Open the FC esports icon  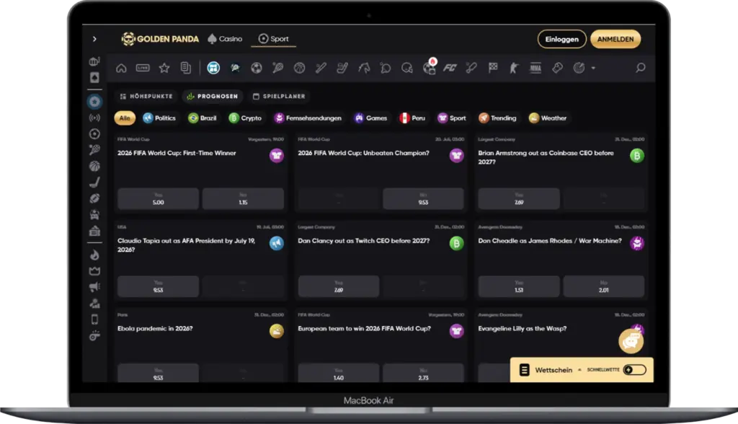[450, 68]
